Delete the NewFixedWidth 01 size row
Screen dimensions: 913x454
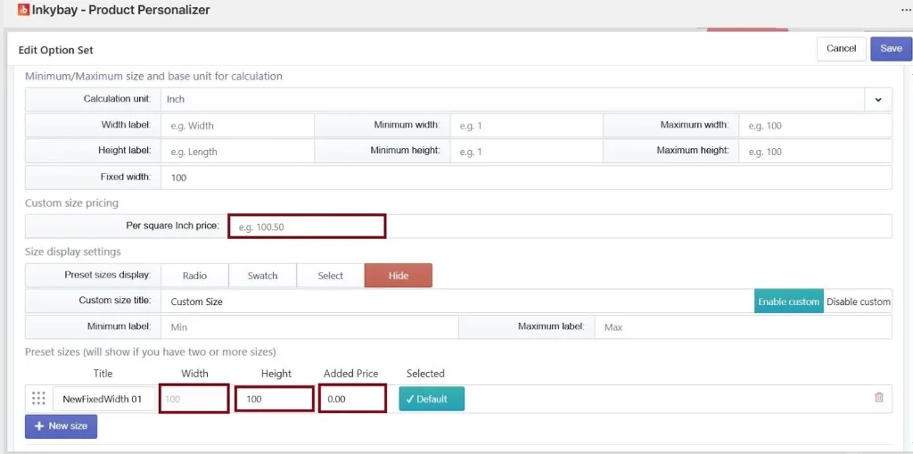[x=878, y=398]
